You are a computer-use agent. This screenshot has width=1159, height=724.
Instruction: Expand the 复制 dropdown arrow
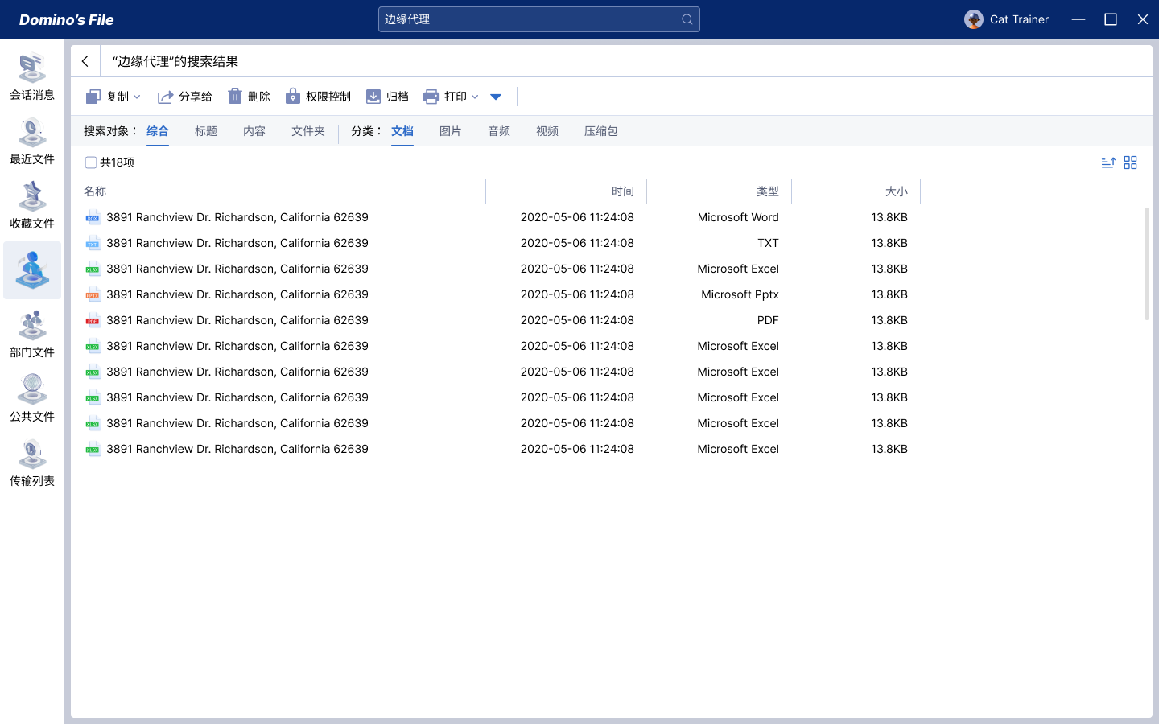[x=137, y=97]
